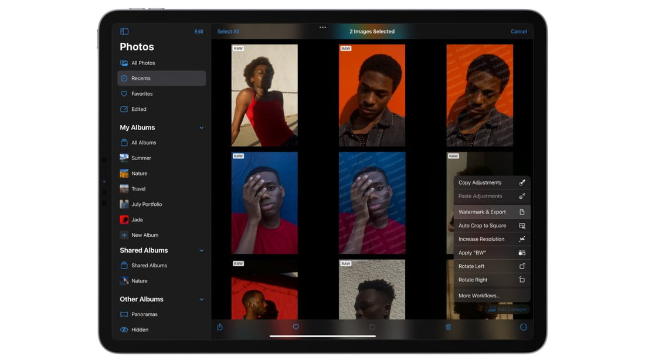Click the Recents clock icon
The height and width of the screenshot is (363, 645).
point(124,78)
